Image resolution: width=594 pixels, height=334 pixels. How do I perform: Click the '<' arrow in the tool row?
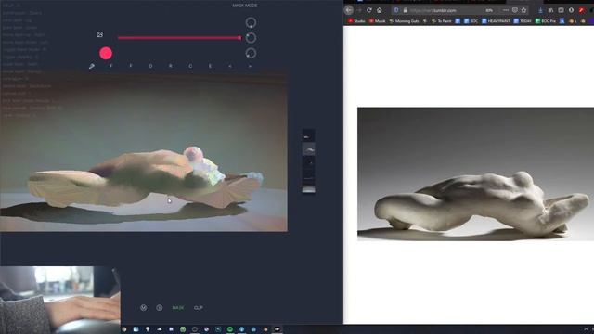230,66
